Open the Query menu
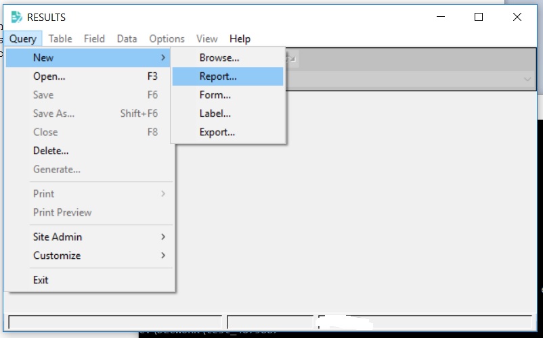The height and width of the screenshot is (338, 543). point(23,39)
